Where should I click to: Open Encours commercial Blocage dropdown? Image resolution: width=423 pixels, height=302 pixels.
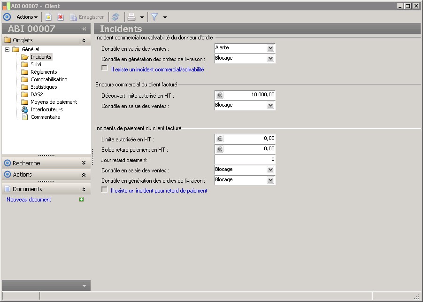[x=270, y=105]
